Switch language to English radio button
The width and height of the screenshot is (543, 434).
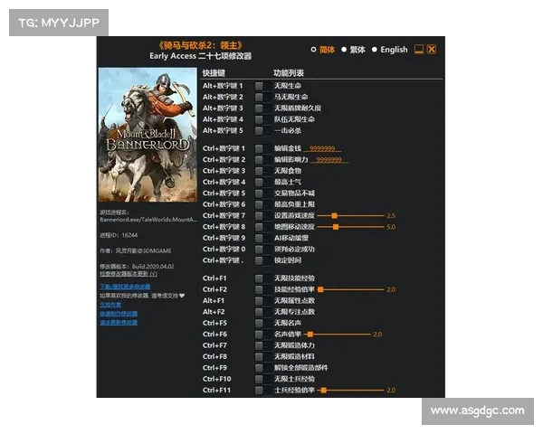(375, 50)
